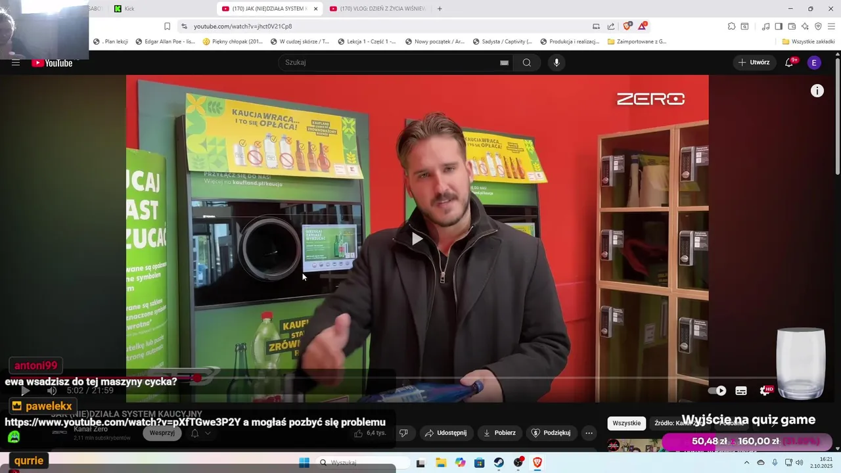Open the Brave Wallet icon
The width and height of the screenshot is (841, 473).
[792, 26]
